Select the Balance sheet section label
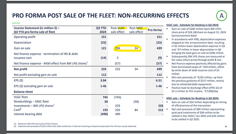 pyautogui.click(x=23, y=92)
